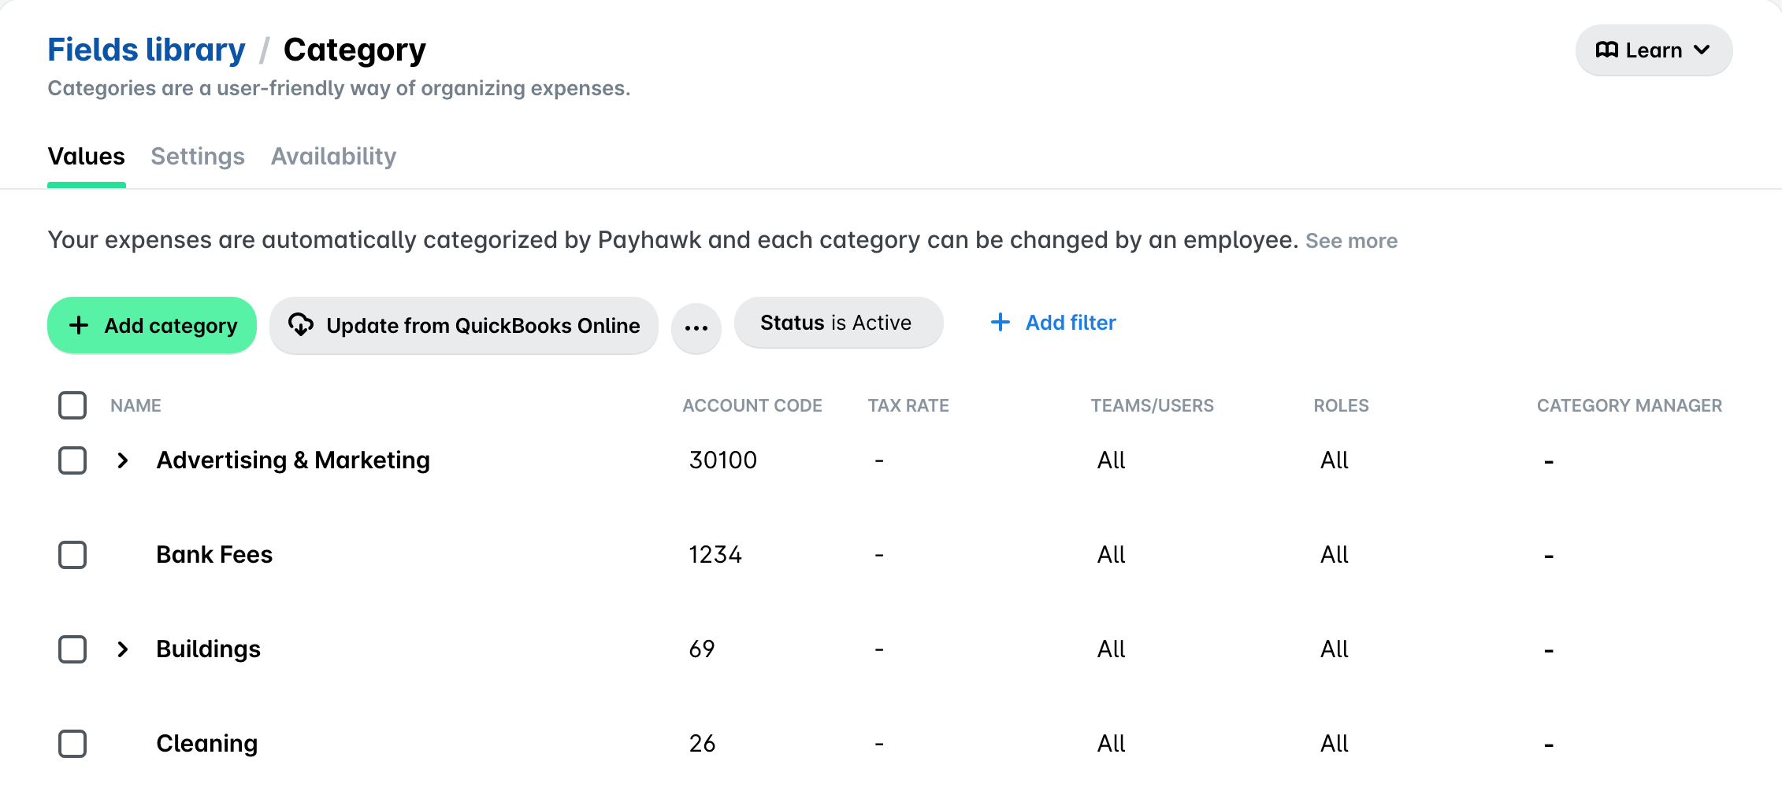Image resolution: width=1782 pixels, height=791 pixels.
Task: Click the Add category button
Action: 152,325
